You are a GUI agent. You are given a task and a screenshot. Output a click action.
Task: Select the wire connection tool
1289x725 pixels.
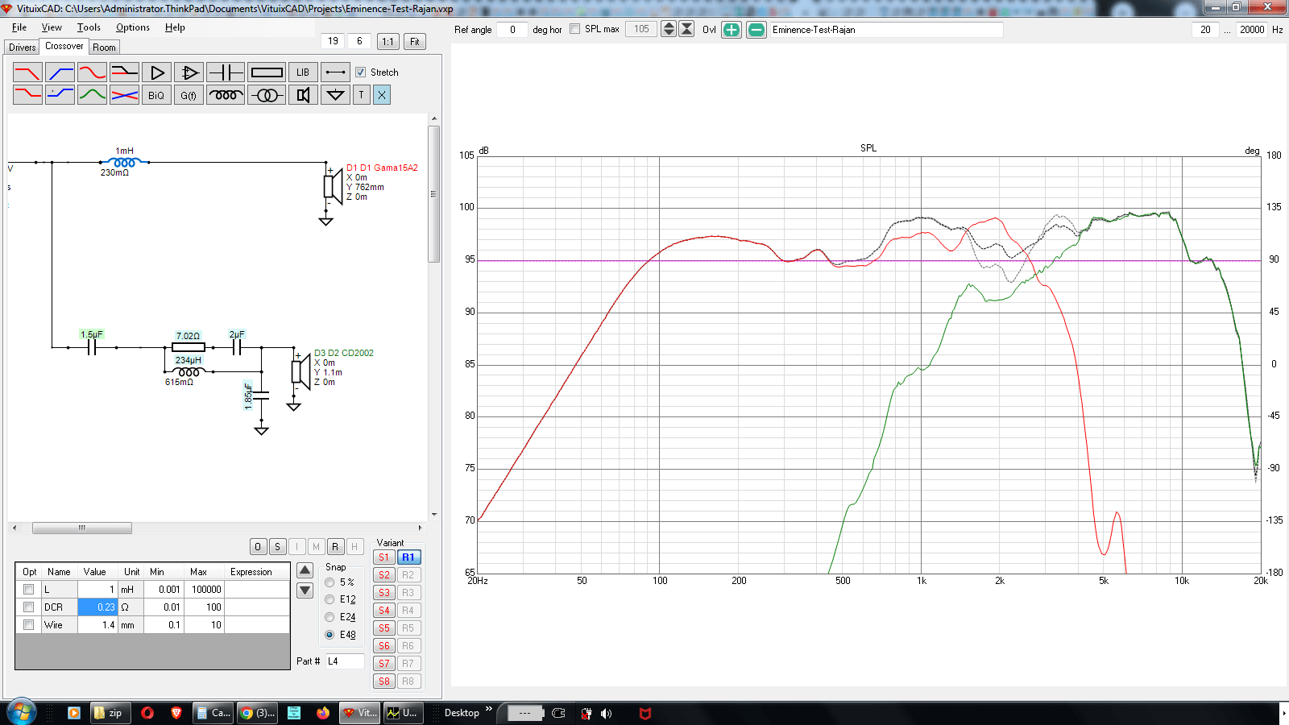[335, 72]
